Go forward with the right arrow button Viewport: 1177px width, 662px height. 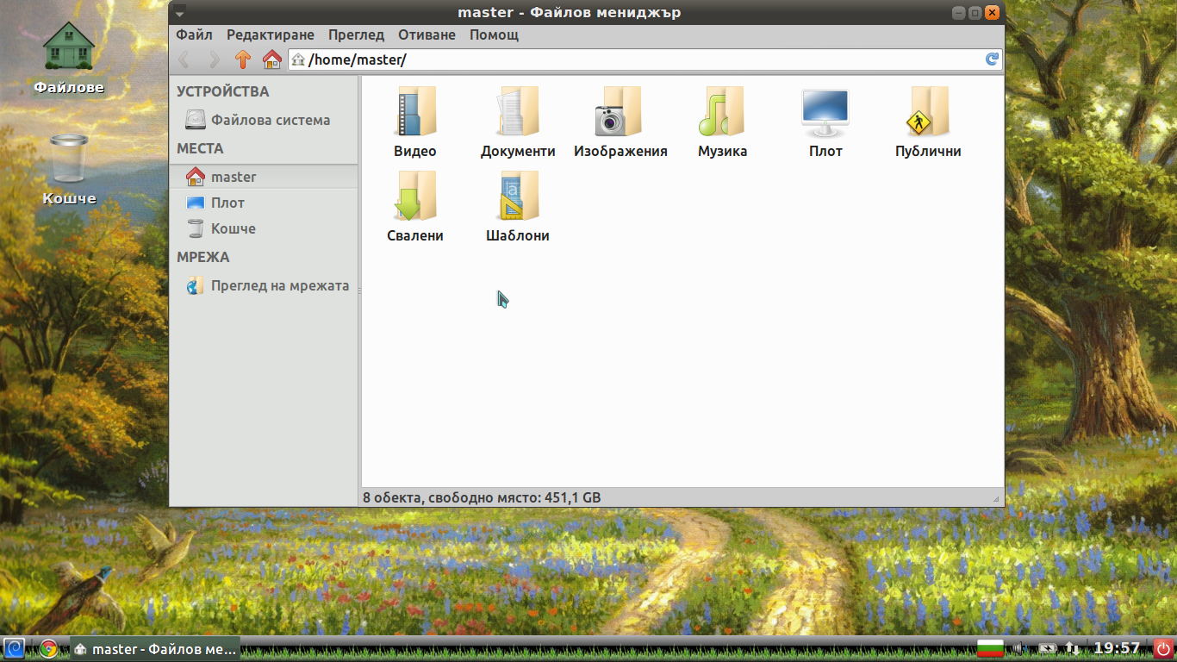click(214, 59)
